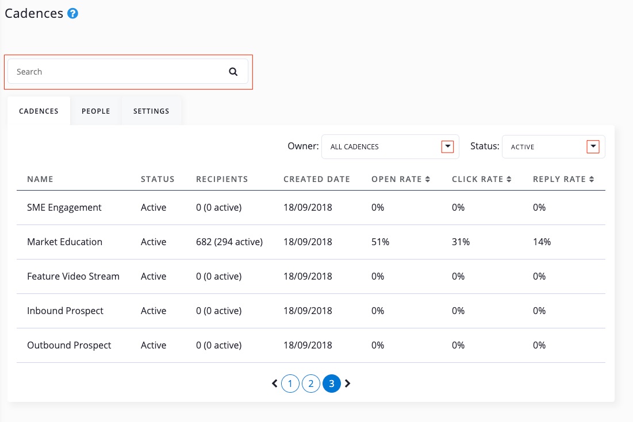The image size is (633, 422).
Task: Open the Outbound Prospect cadence
Action: click(69, 345)
